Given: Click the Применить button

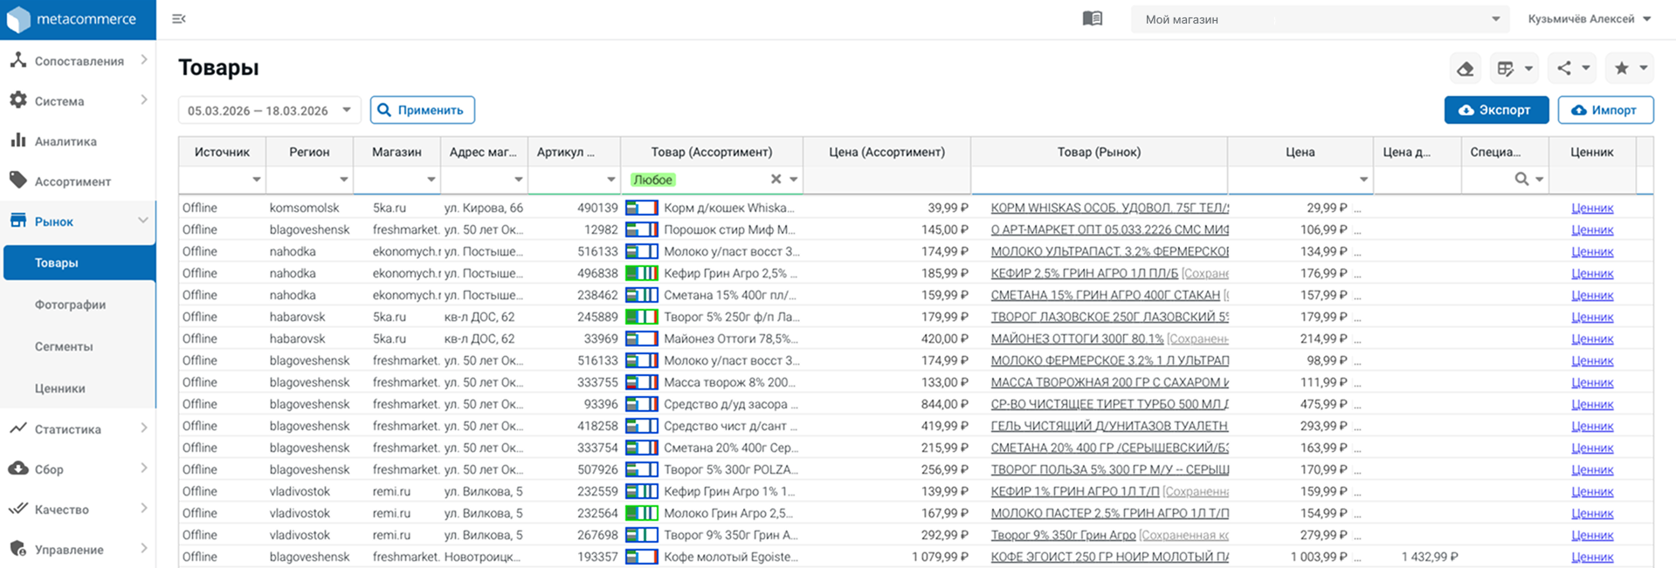Looking at the screenshot, I should tap(422, 110).
